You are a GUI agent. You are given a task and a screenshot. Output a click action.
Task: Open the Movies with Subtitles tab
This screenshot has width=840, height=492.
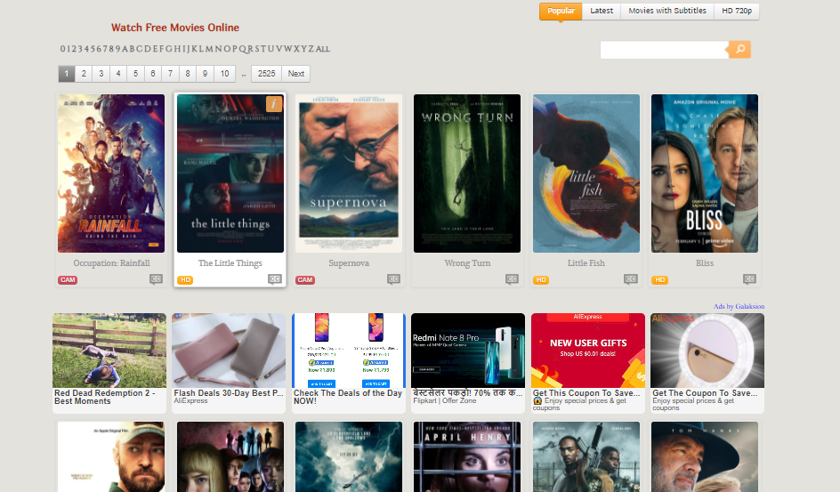(667, 12)
